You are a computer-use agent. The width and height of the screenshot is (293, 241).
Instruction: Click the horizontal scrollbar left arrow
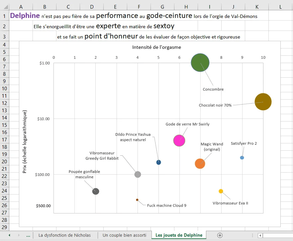coord(260,235)
